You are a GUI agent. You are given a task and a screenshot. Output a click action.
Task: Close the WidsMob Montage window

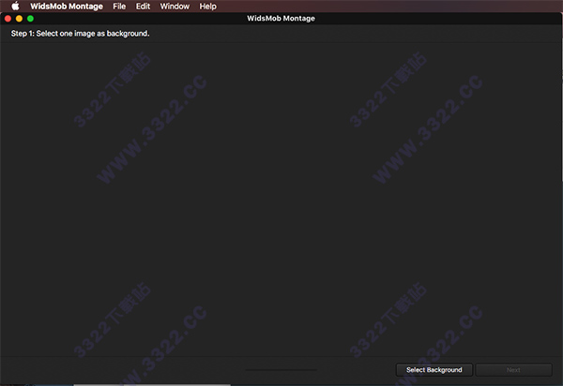click(x=8, y=19)
